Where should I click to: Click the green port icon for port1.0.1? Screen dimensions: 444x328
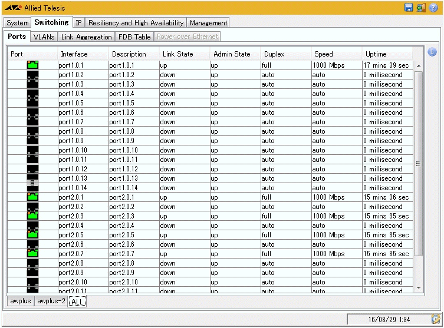[x=32, y=65]
